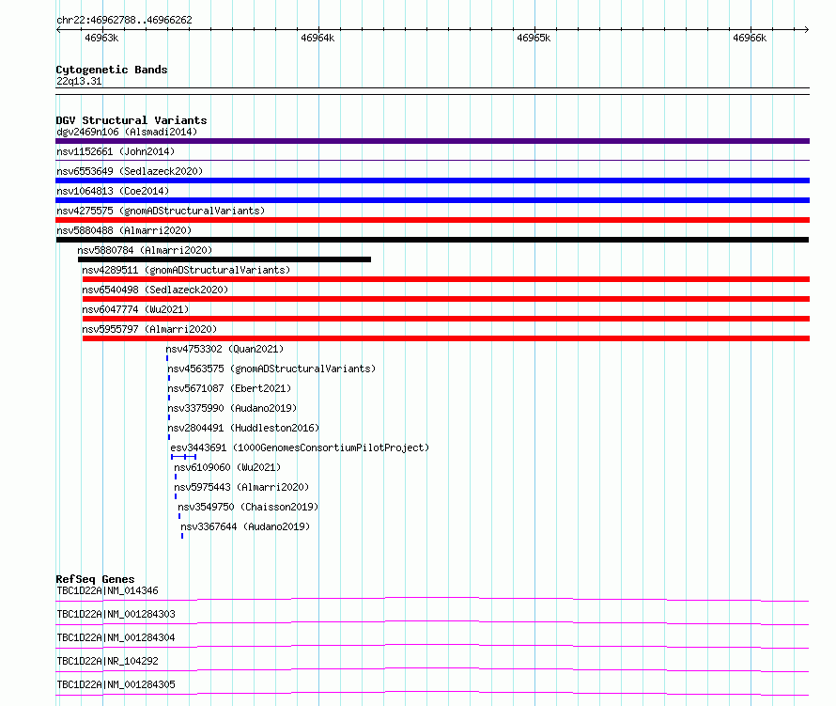836x706 pixels.
Task: Open the DGV Structural Variants track header
Action: coord(132,120)
